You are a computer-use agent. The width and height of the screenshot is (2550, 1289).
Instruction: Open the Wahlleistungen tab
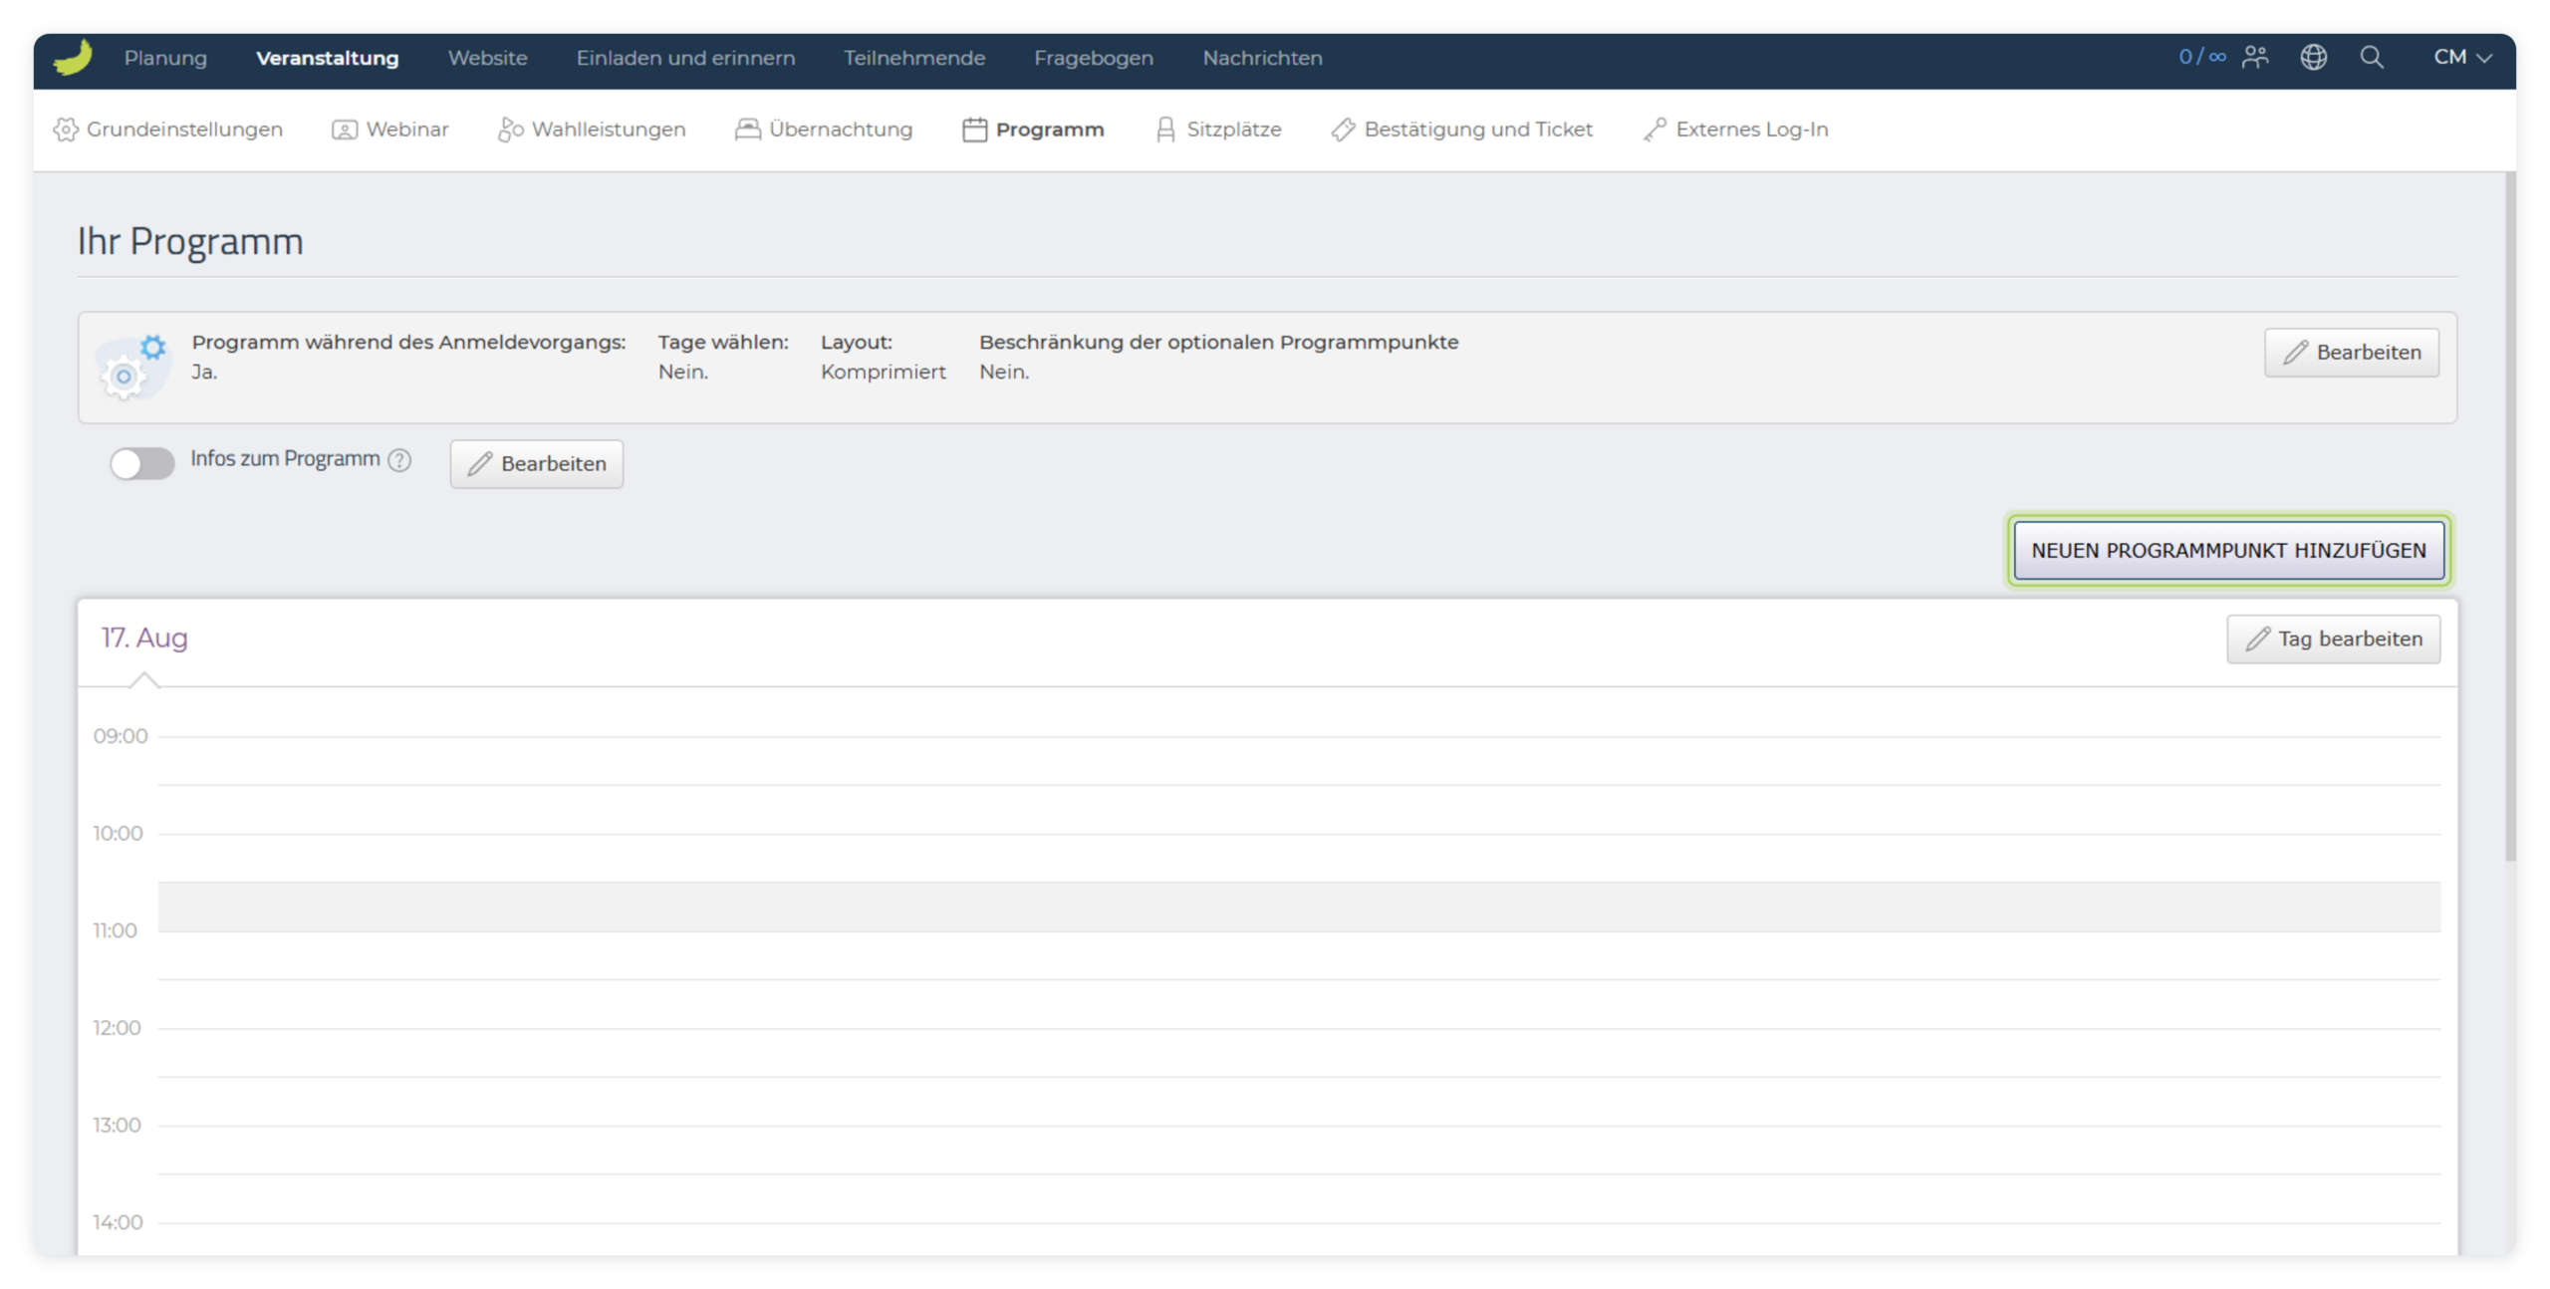point(592,129)
